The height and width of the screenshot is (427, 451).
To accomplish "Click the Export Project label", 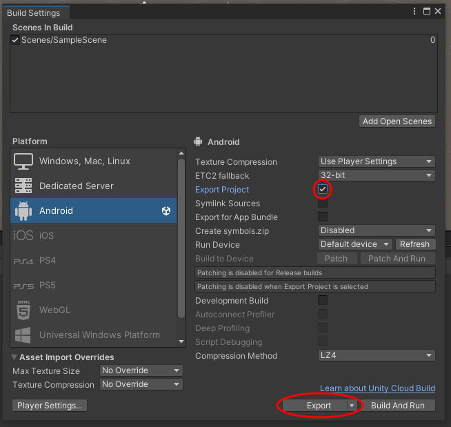I will (x=222, y=190).
